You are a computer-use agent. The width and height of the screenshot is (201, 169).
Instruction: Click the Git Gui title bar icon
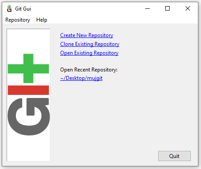pyautogui.click(x=9, y=8)
